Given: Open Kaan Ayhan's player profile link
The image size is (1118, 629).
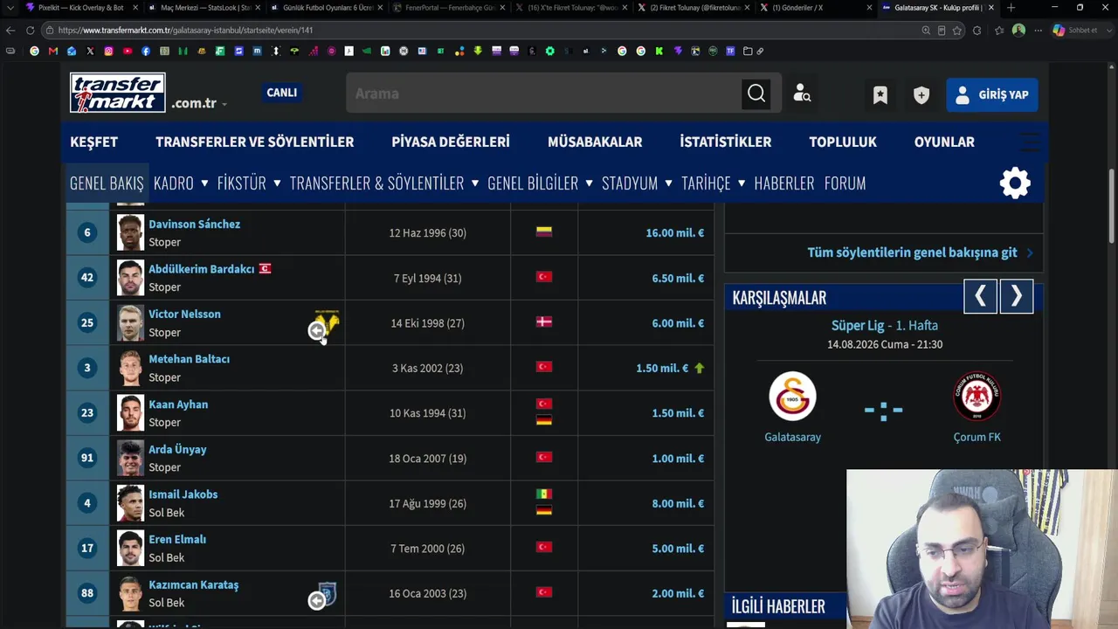Looking at the screenshot, I should 178,404.
